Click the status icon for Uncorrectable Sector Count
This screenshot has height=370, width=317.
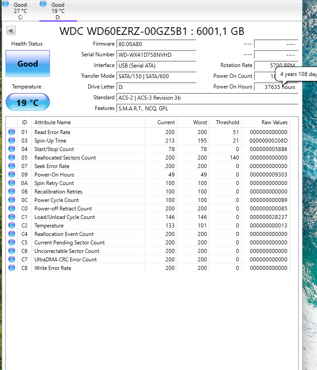tap(12, 251)
